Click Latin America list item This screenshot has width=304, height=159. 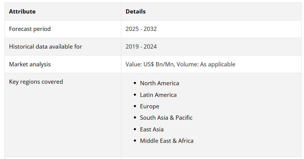tap(158, 95)
